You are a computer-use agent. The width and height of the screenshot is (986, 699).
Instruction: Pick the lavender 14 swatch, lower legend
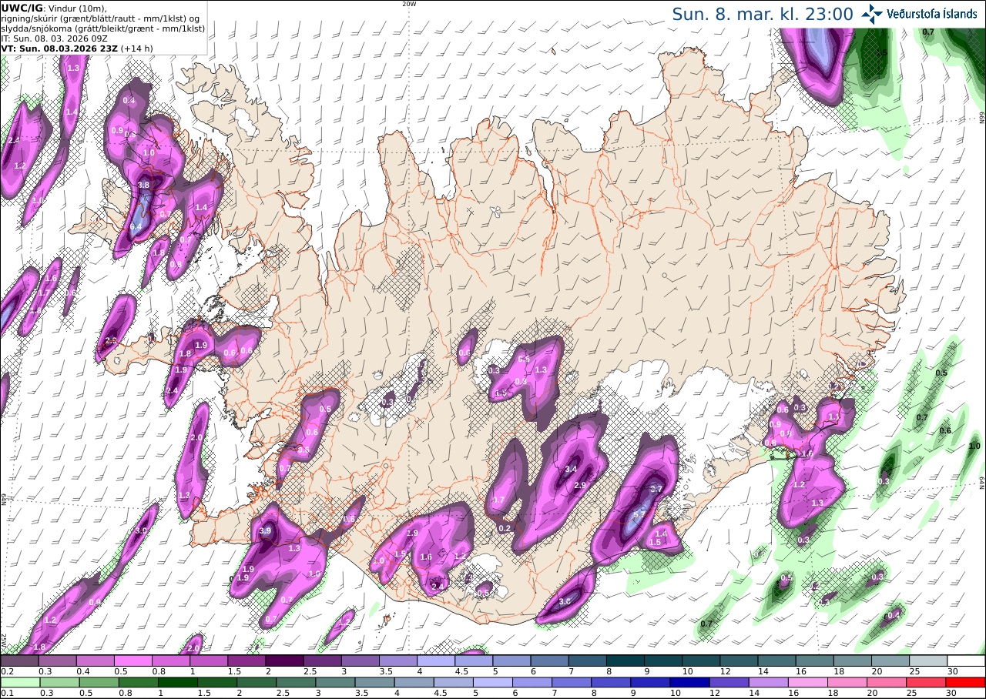[769, 682]
